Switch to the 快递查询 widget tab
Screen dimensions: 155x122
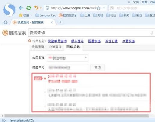(x=38, y=47)
